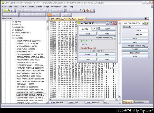Select ALPHARD YAZAKI v1 93C56 tree item
This screenshot has height=113, width=154.
click(27, 44)
